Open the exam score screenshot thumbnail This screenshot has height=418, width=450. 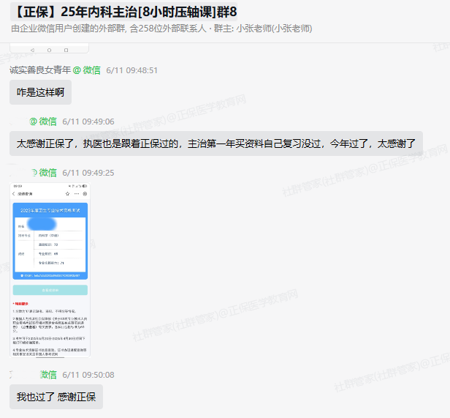coord(50,271)
